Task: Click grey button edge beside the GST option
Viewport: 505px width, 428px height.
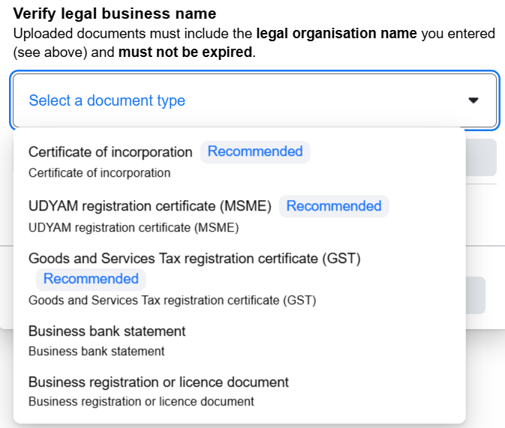Action: pos(475,295)
